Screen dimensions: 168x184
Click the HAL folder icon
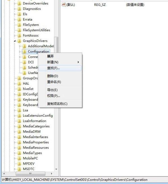tap(19, 84)
